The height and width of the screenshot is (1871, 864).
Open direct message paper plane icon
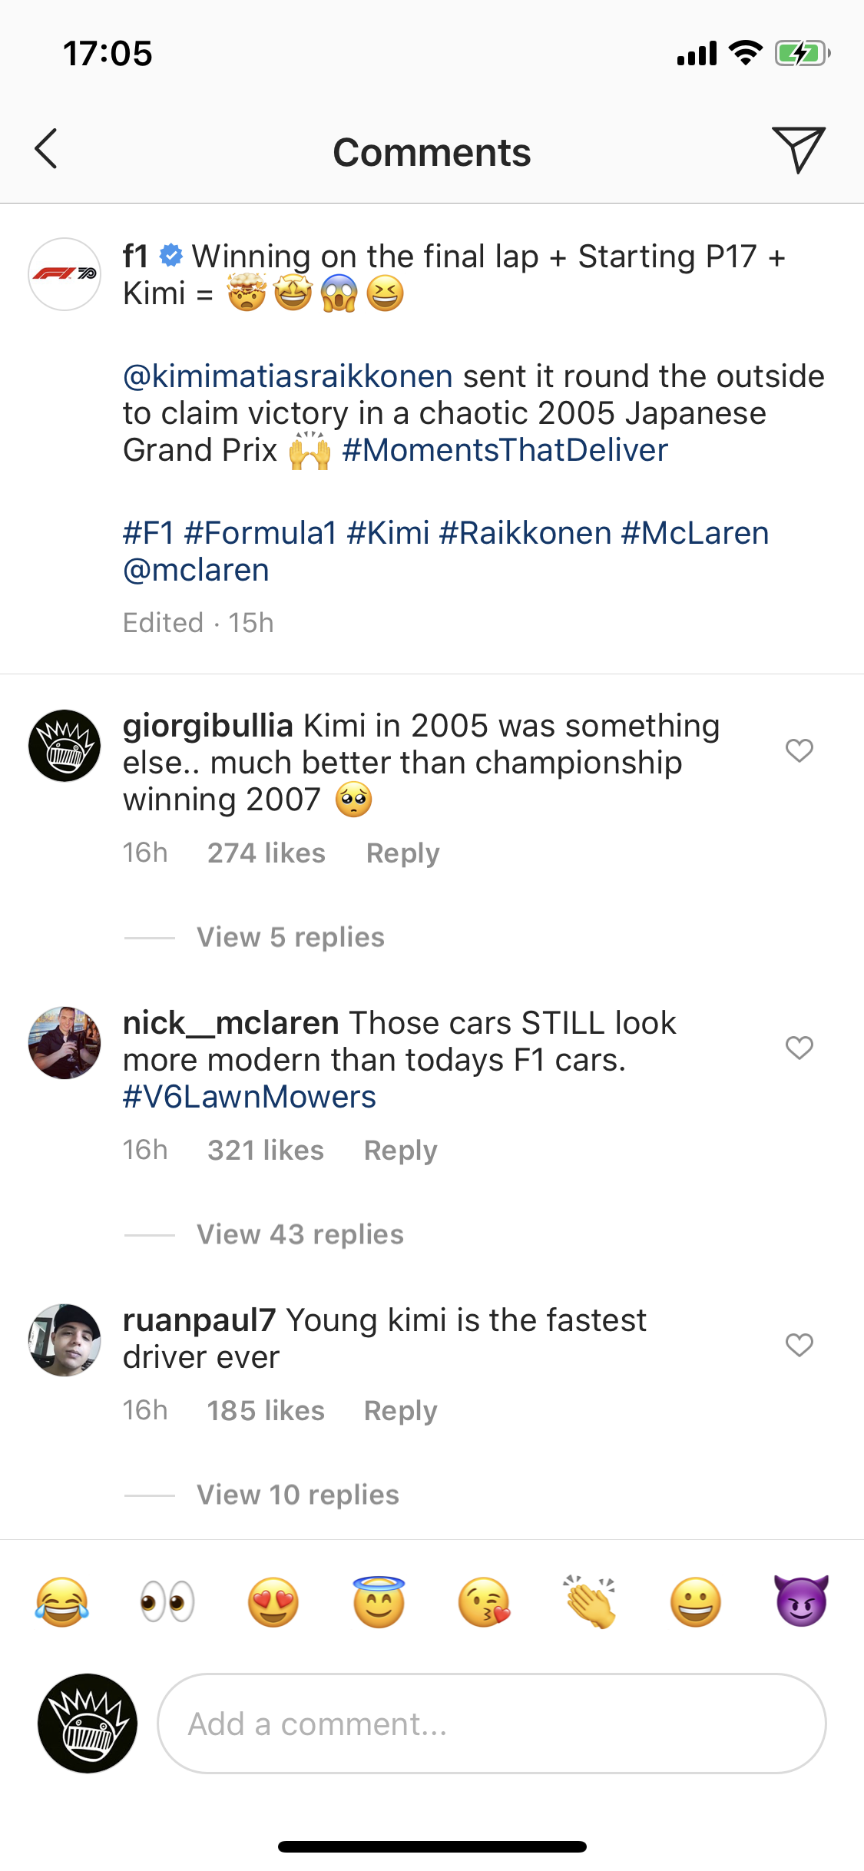point(798,149)
